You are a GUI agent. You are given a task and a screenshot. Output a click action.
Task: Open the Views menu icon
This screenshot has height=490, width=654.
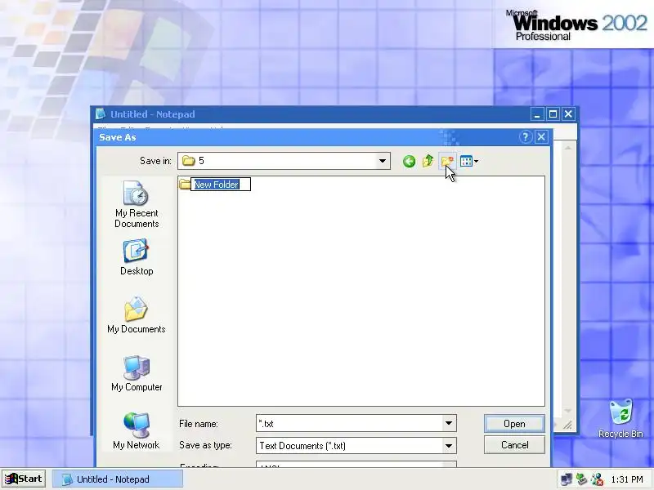point(468,161)
